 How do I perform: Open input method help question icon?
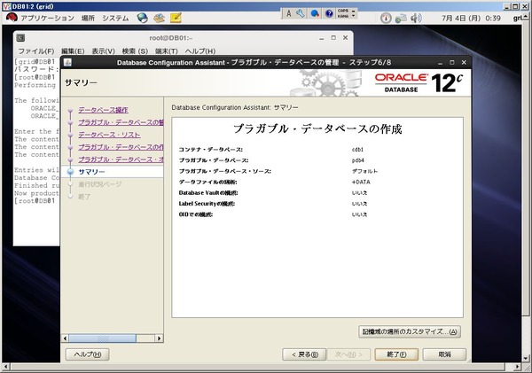(x=329, y=13)
